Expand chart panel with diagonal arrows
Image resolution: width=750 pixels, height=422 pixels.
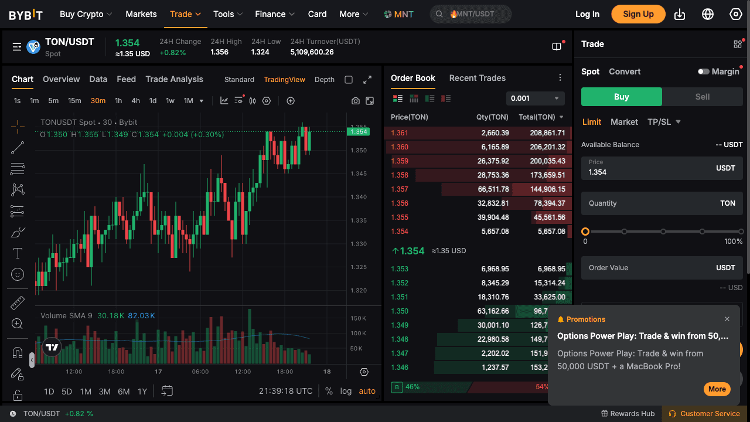tap(367, 80)
